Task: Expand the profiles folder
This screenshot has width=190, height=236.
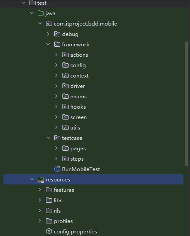Action: click(40, 221)
